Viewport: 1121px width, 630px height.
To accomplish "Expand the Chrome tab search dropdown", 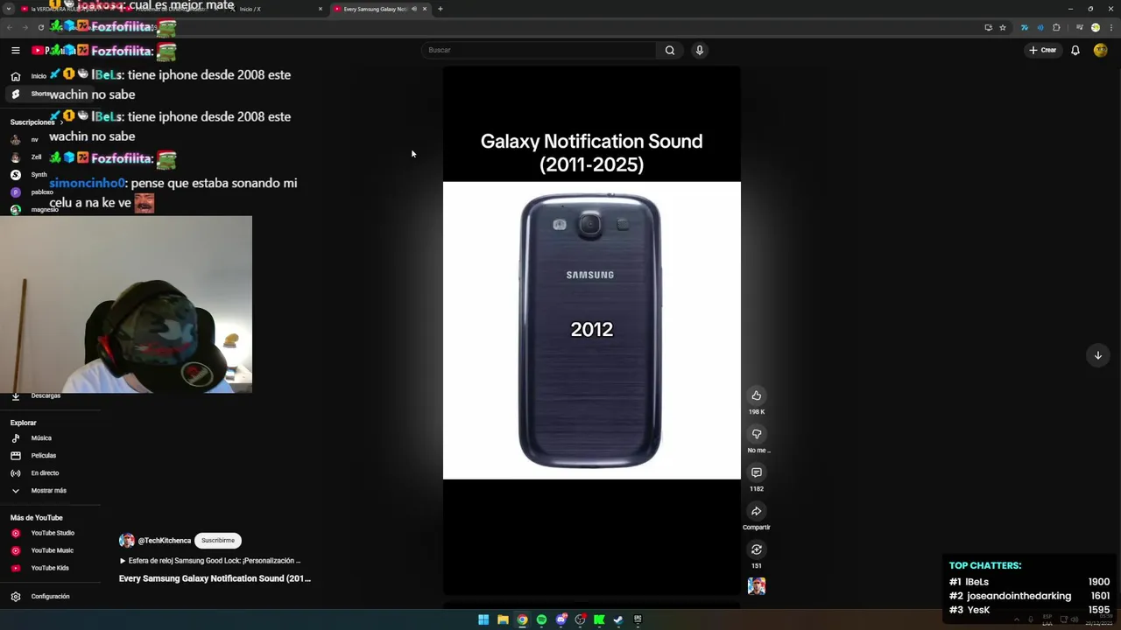I will tap(11, 9).
